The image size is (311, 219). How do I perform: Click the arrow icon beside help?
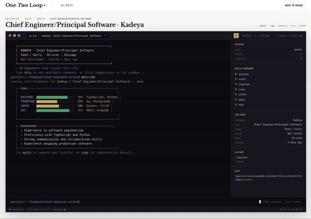(x=236, y=105)
